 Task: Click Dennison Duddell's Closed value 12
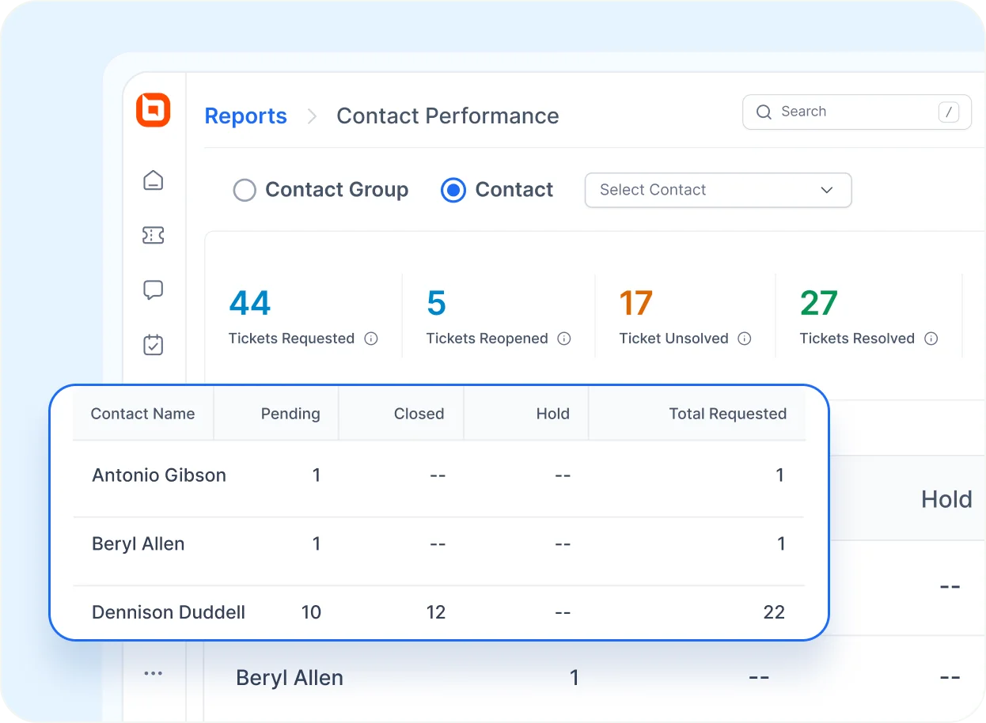click(x=436, y=612)
